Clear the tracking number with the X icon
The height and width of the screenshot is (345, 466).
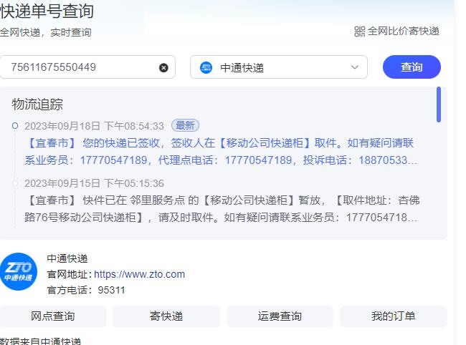coord(163,67)
